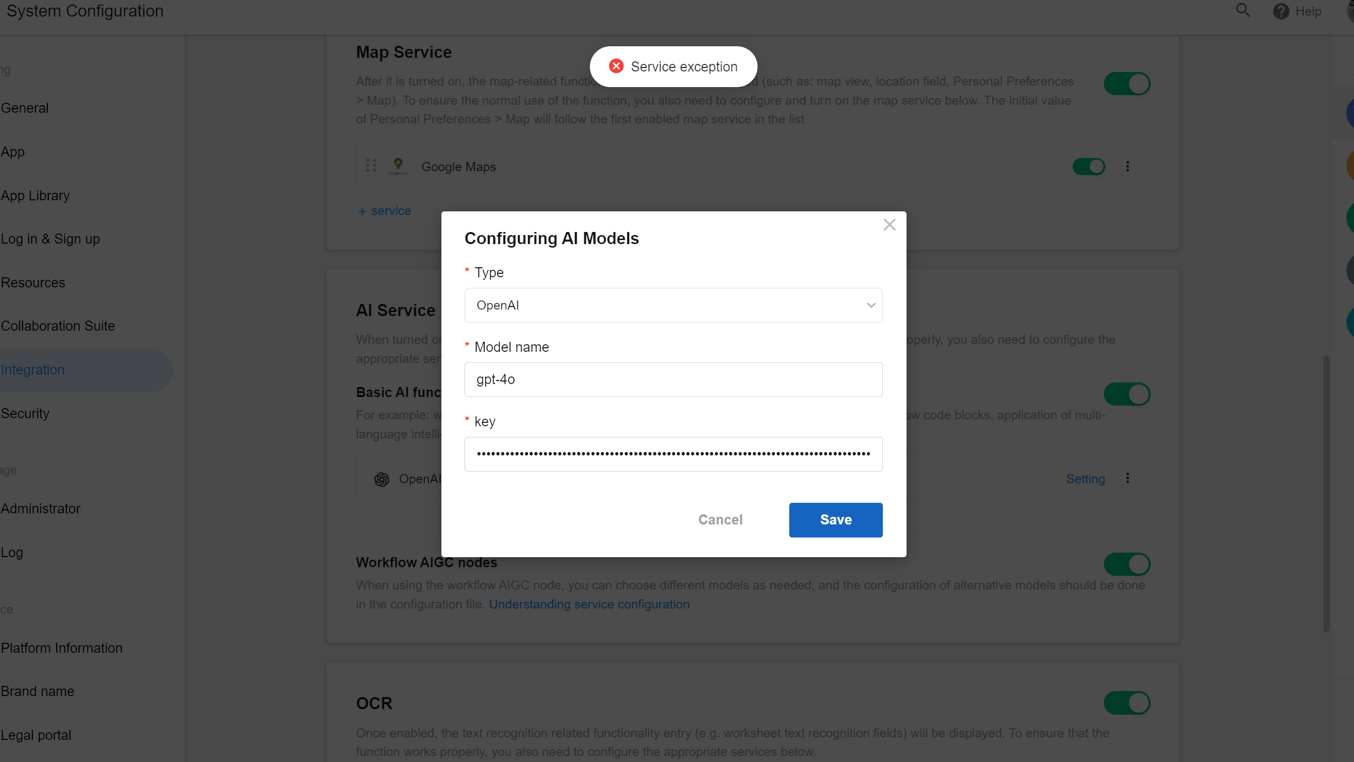Open the Security settings menu item
The height and width of the screenshot is (762, 1354).
click(25, 413)
